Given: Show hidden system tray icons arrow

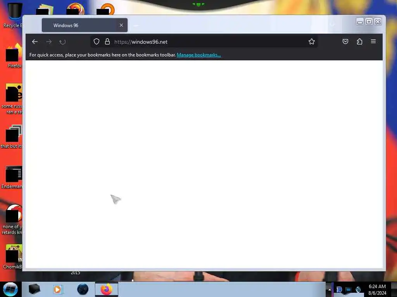Looking at the screenshot, I should (x=330, y=290).
